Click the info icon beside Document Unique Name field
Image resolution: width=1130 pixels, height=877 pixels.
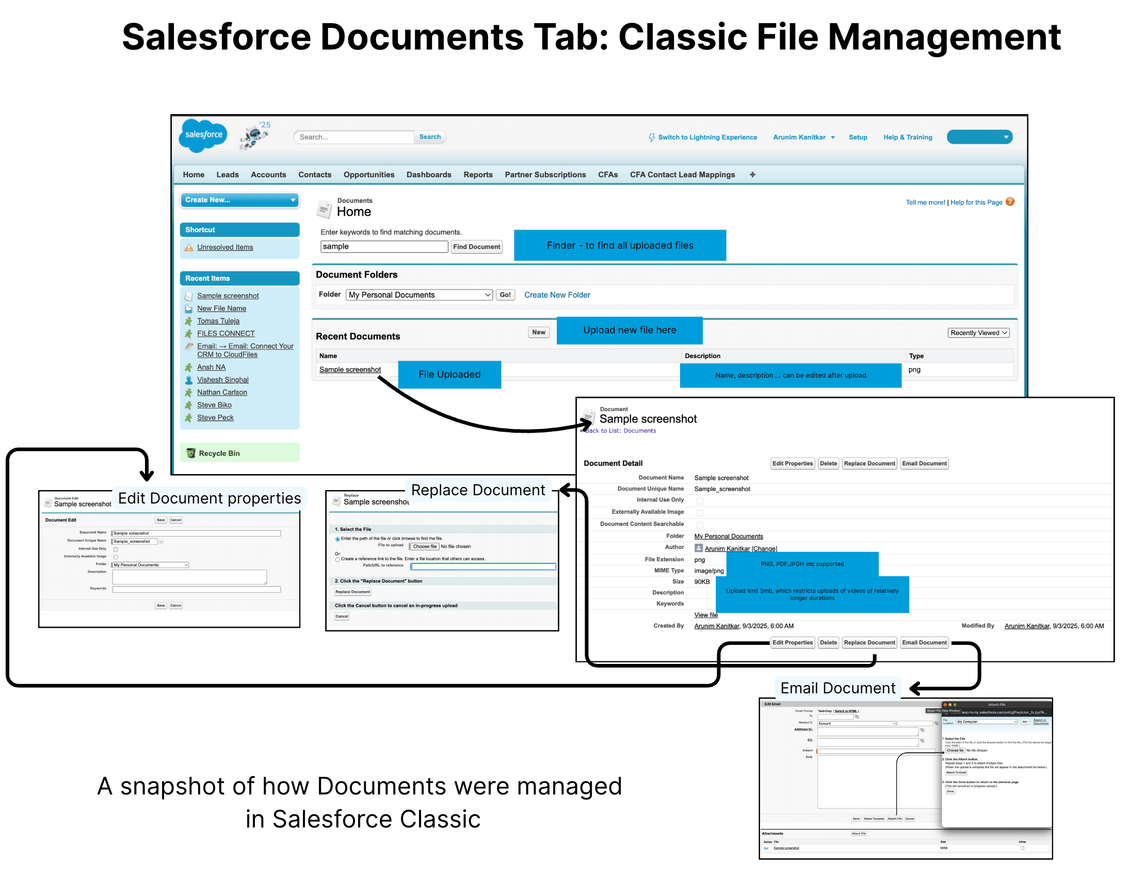(x=161, y=542)
